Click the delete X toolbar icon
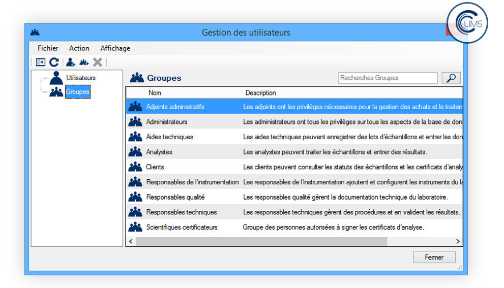Screen dimensions: 504x288 point(98,62)
